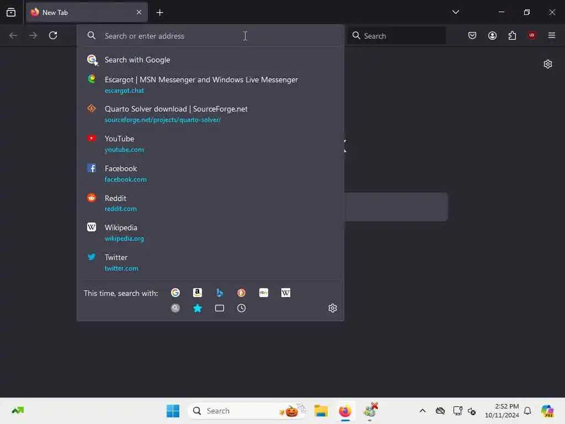The height and width of the screenshot is (424, 565).
Task: Click the sourceforge.net/projects/quarto-solver/ URL
Action: [163, 120]
